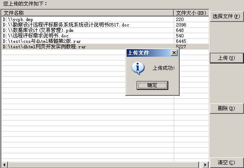Select the D:\\ycpb.dmp file row

[x=105, y=19]
